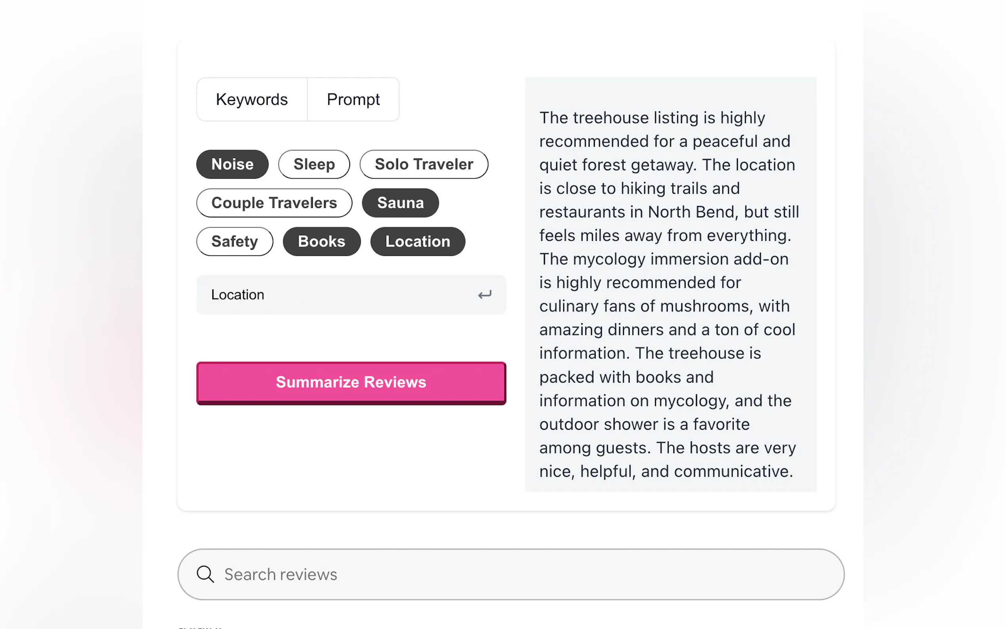Image resolution: width=1006 pixels, height=629 pixels.
Task: Click the Search reviews placeholder text
Action: click(x=281, y=574)
